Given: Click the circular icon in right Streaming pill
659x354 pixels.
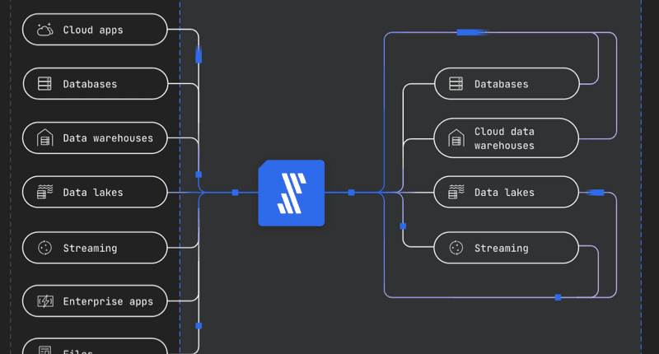Looking at the screenshot, I should (456, 248).
